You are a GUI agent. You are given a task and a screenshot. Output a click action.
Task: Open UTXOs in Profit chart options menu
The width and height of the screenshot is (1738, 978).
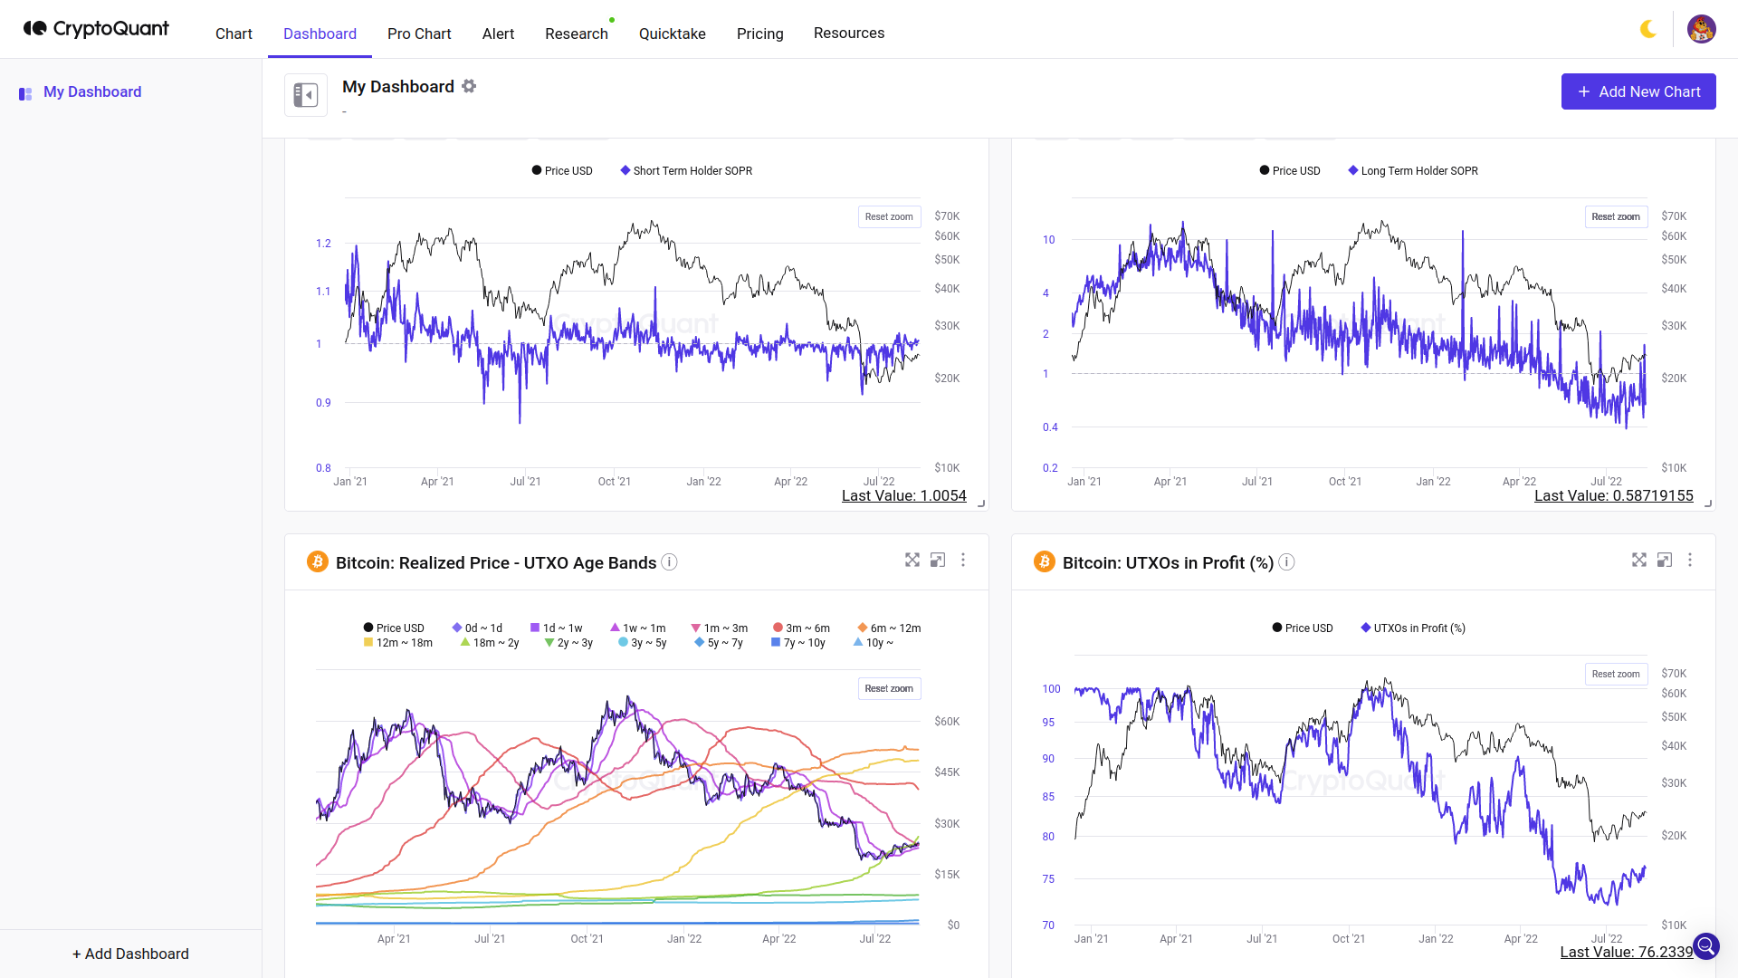coord(1690,561)
